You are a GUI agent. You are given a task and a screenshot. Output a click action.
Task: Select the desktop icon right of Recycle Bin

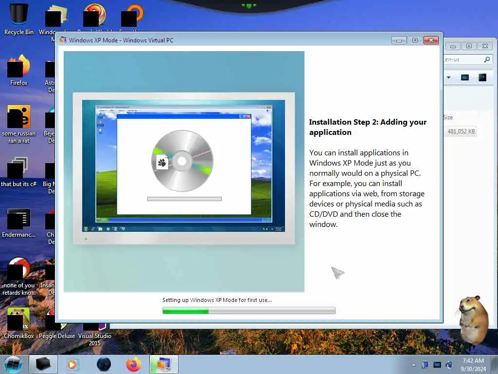pos(56,19)
